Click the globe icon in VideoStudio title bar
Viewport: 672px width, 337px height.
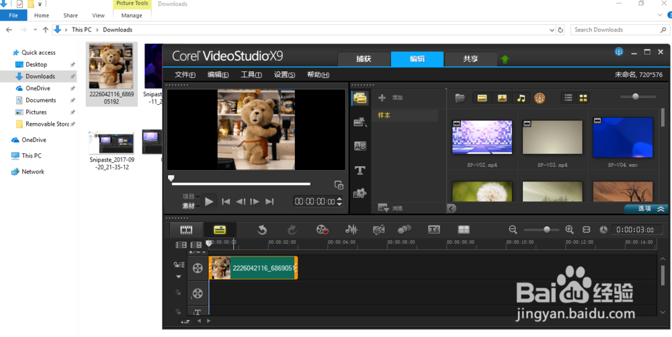pos(618,52)
